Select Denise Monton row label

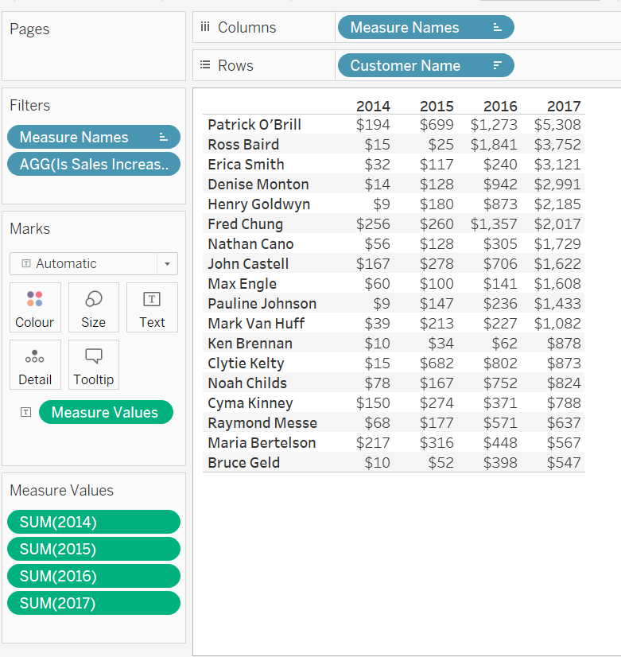click(x=258, y=185)
